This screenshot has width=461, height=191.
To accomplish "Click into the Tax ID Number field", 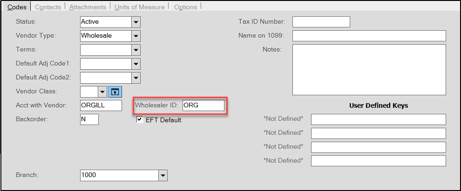I will click(321, 22).
